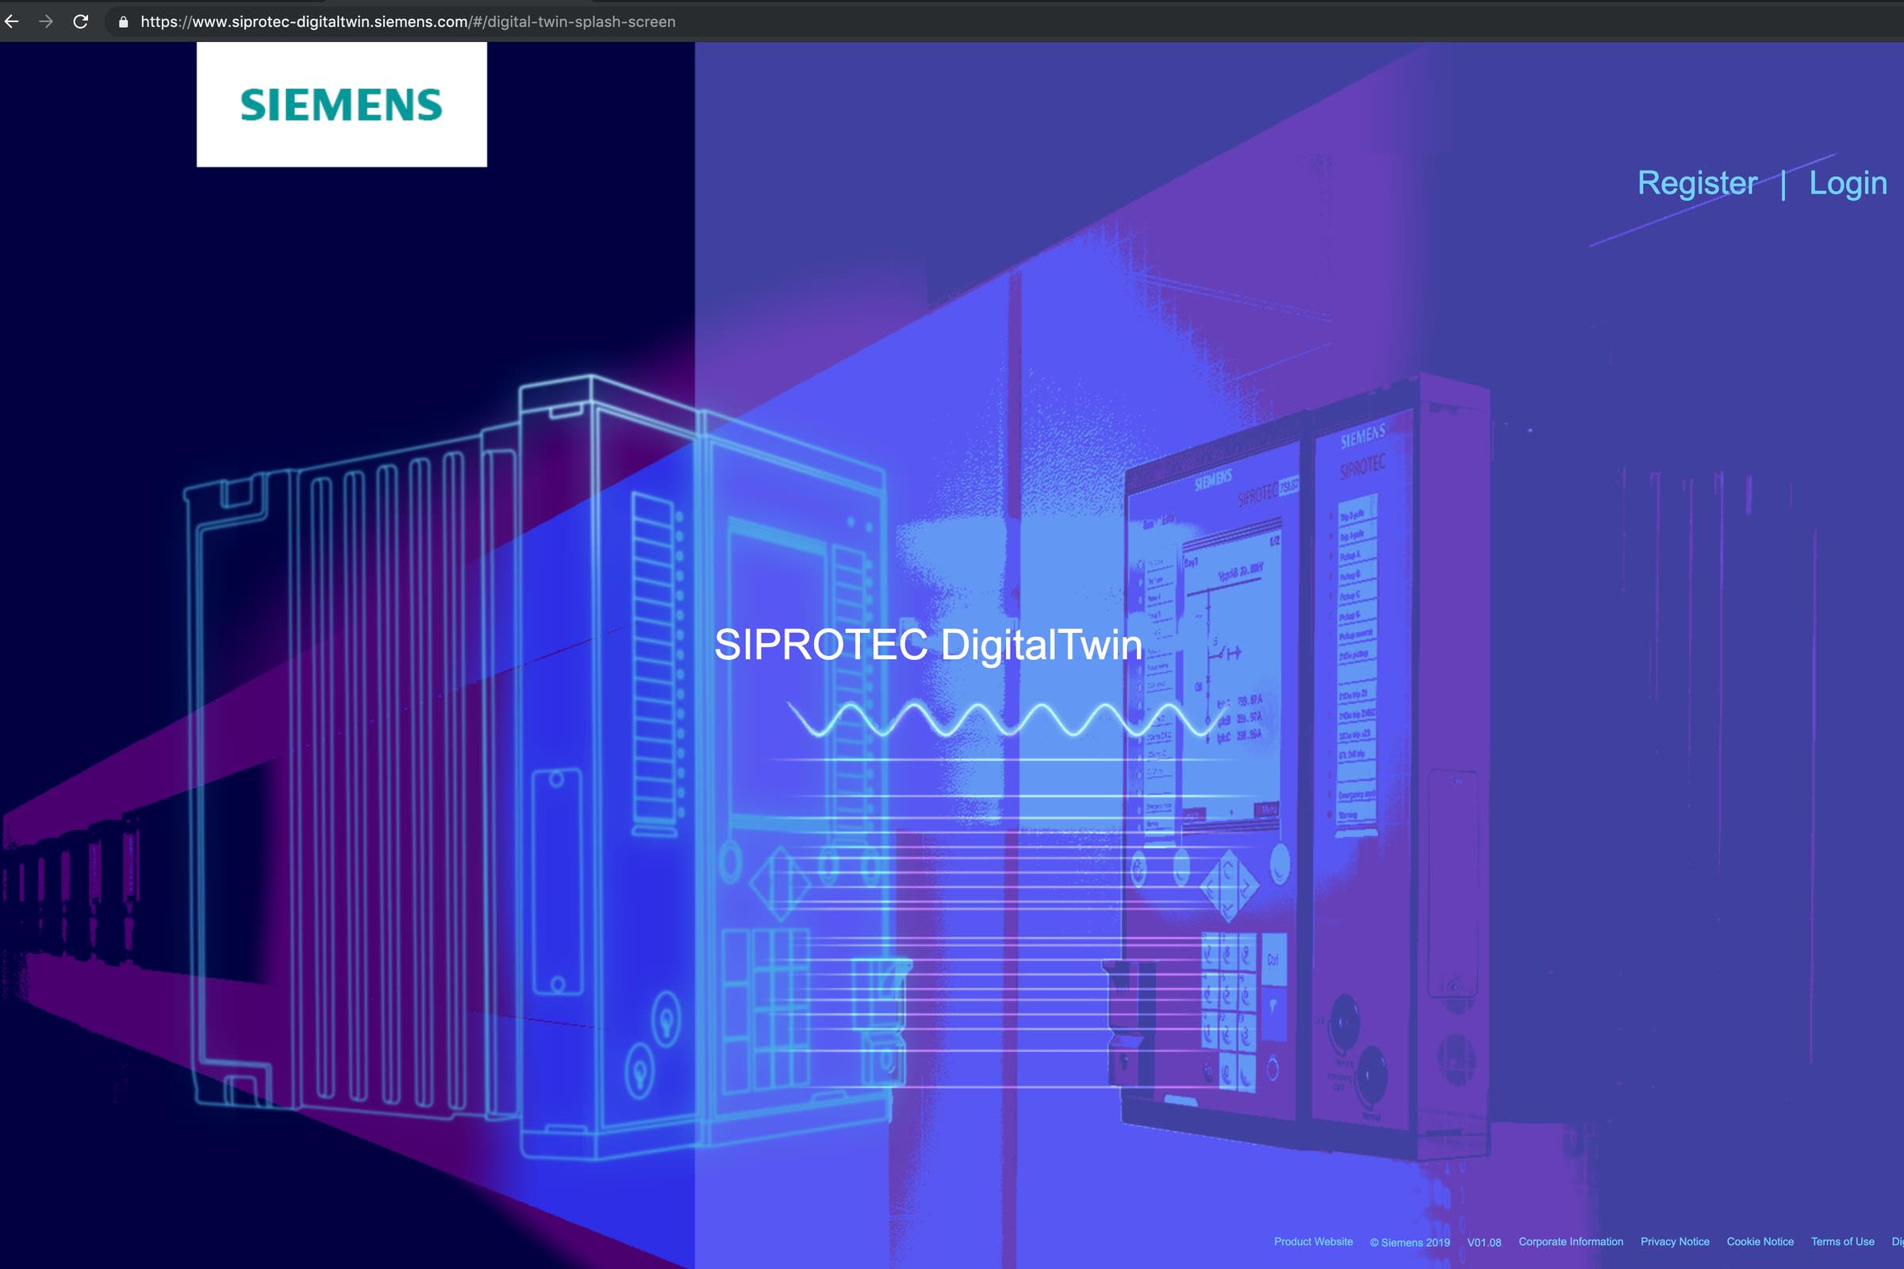Open Corporate Information footer link
Viewport: 1904px width, 1269px height.
(1571, 1241)
